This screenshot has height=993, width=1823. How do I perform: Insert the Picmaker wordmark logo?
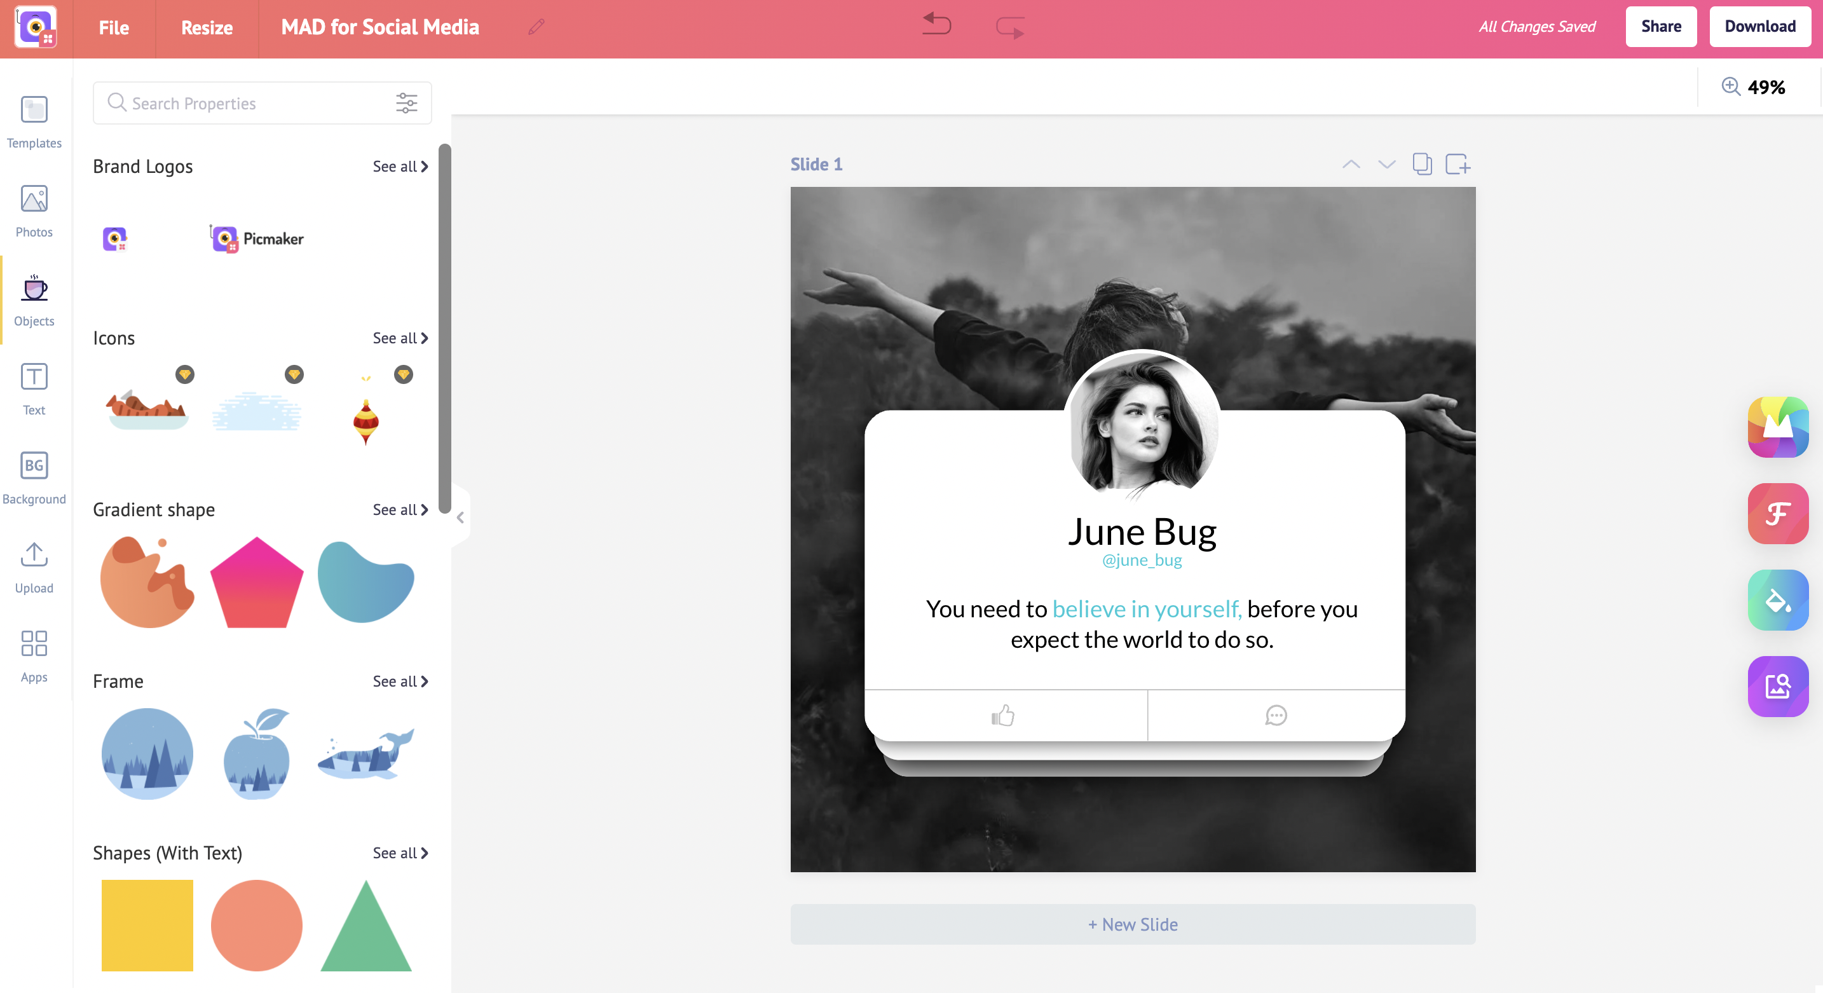point(257,239)
